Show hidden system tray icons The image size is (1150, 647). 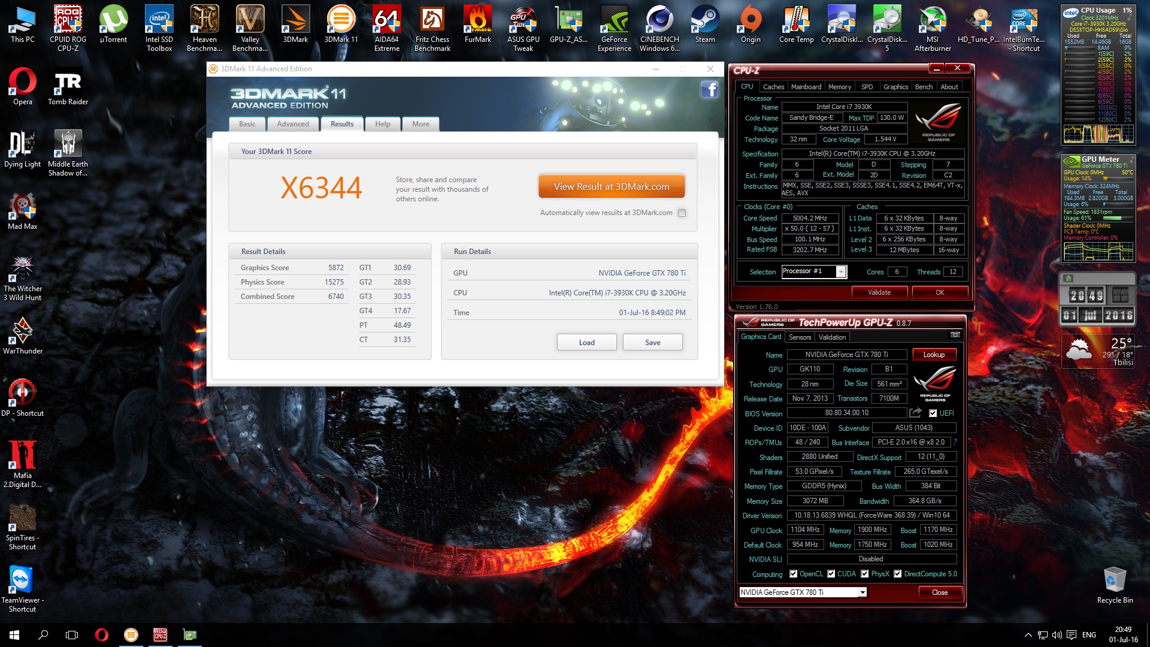[1028, 635]
